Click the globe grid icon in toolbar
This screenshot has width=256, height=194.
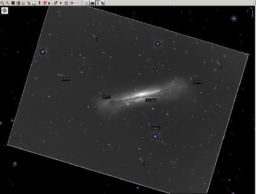click(18, 3)
